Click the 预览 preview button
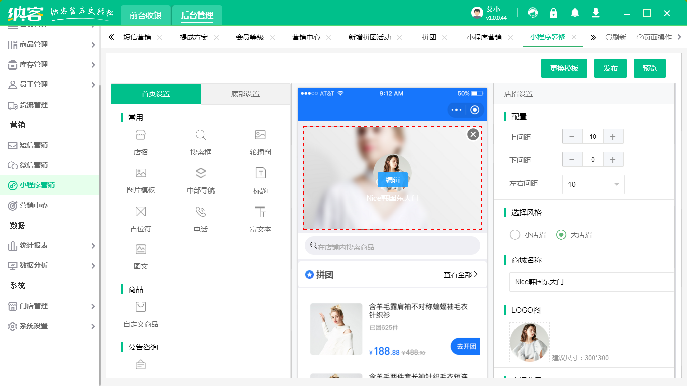Screen dimensions: 687x386 (650, 68)
